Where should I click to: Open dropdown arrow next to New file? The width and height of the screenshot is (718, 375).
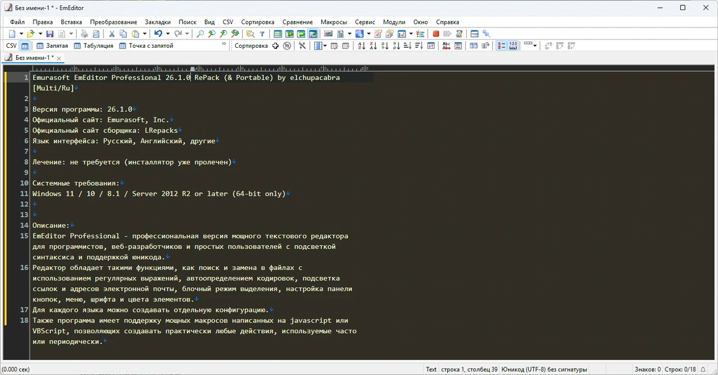(x=21, y=34)
